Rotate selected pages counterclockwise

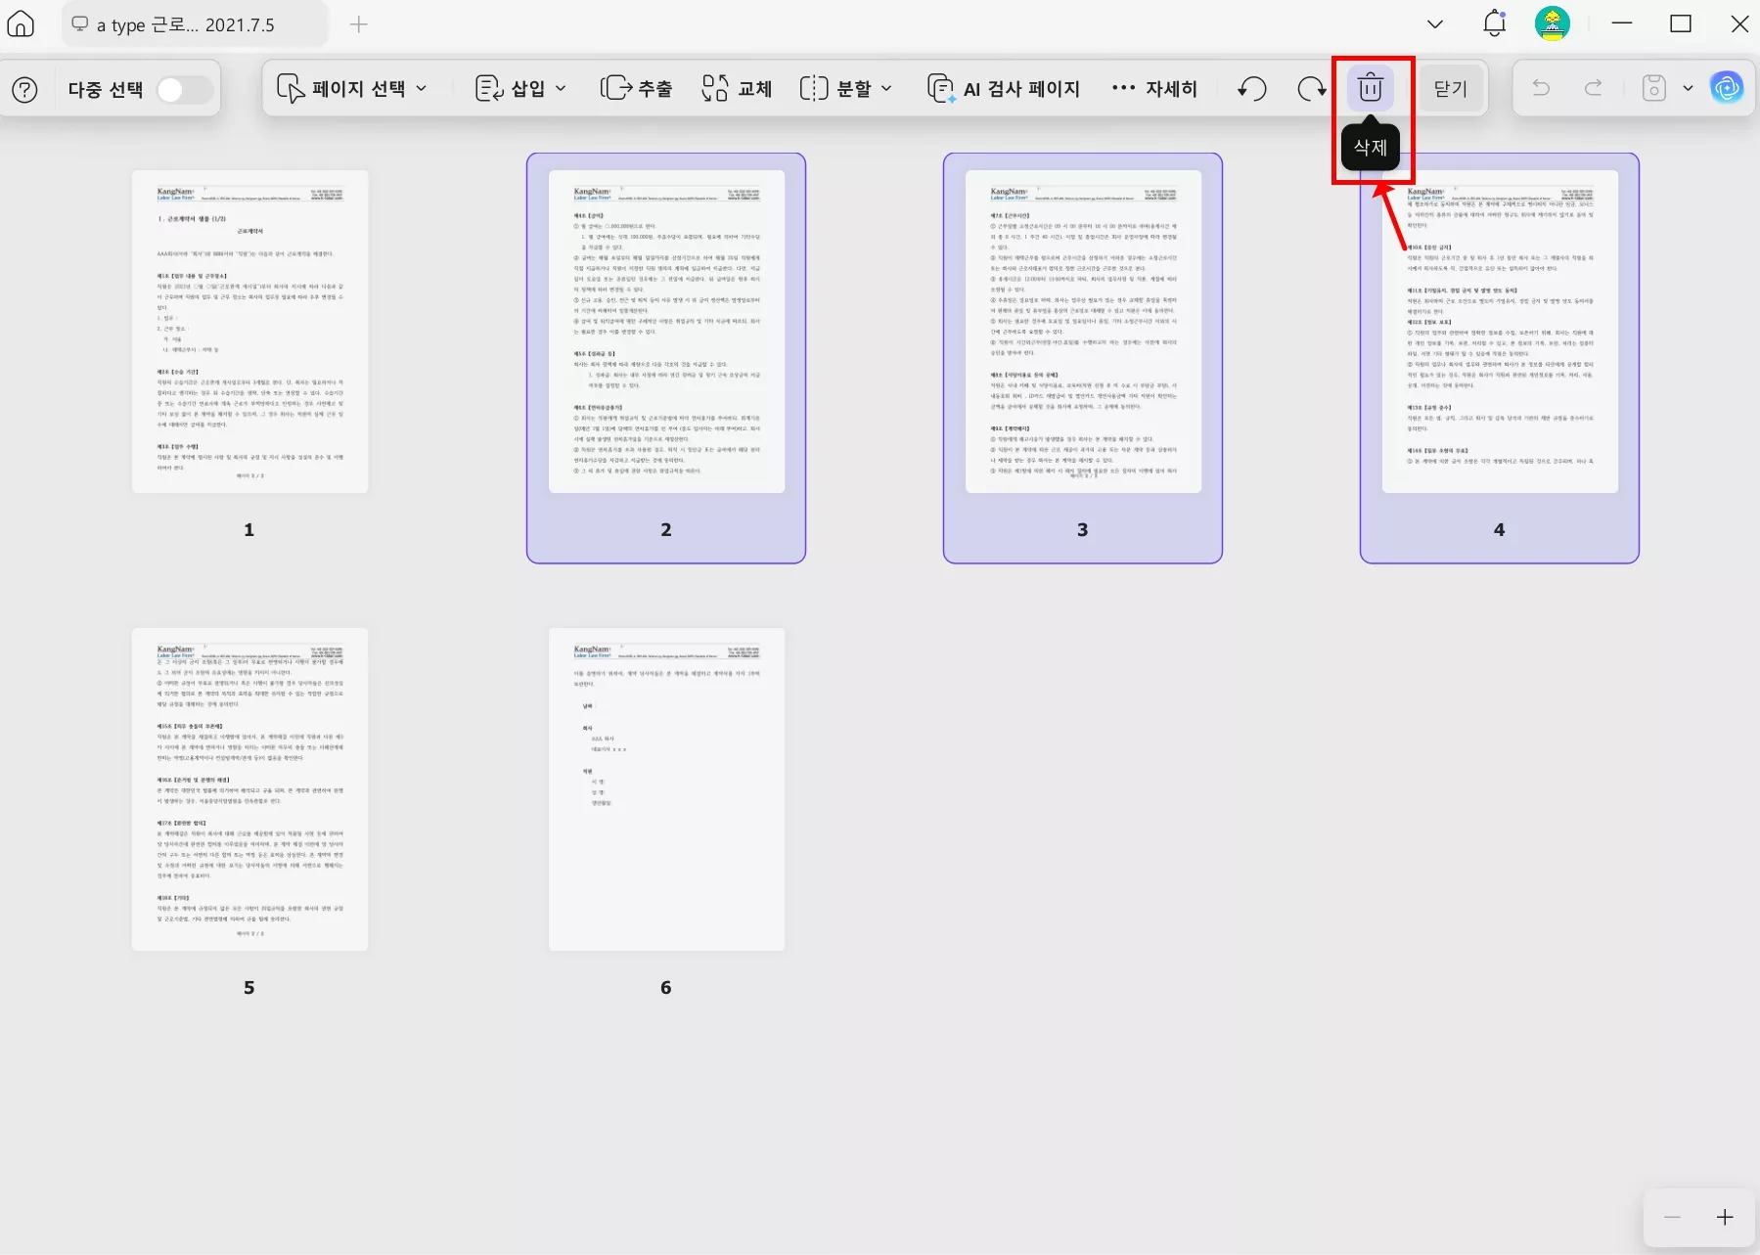(x=1250, y=88)
